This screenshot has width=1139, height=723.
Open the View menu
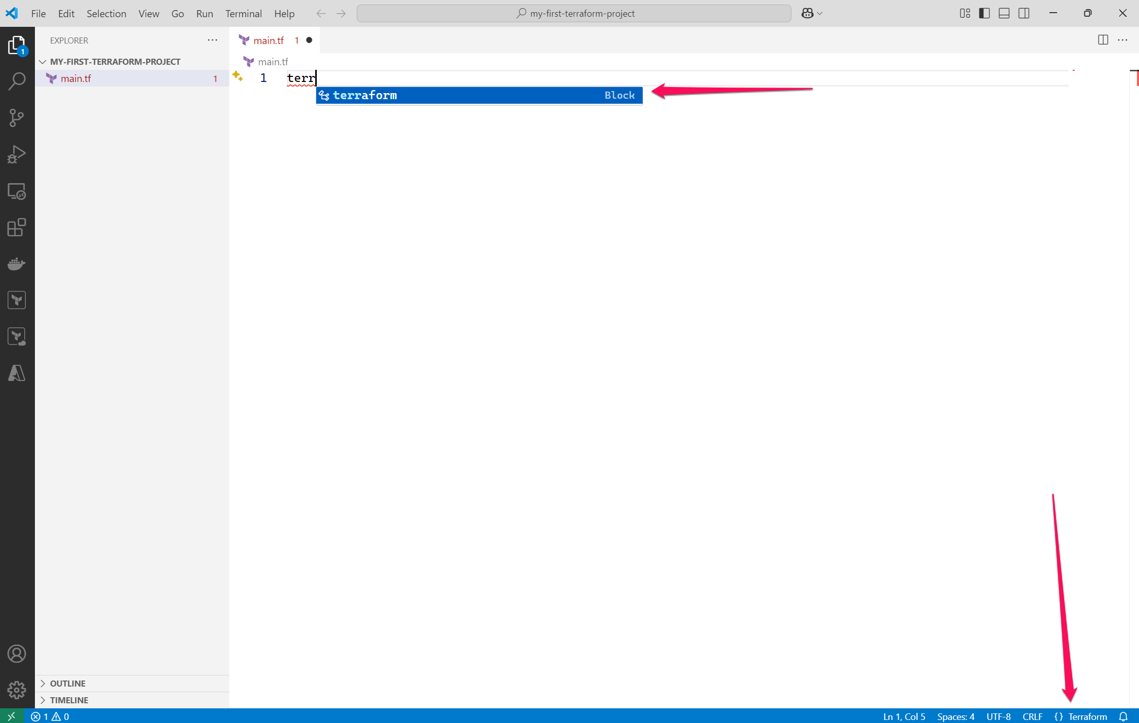[149, 14]
